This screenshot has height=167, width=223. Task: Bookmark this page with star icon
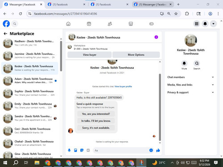click(x=176, y=14)
